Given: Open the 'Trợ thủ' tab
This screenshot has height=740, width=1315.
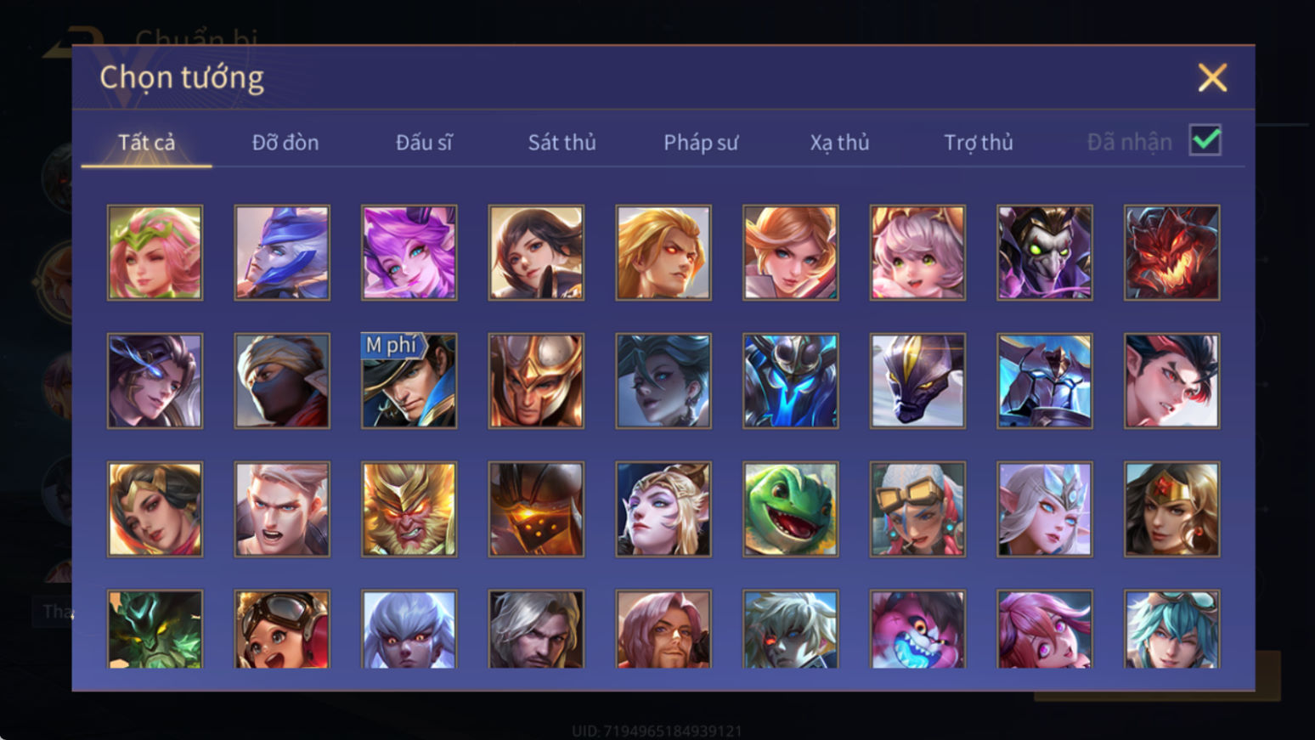Looking at the screenshot, I should click(x=979, y=142).
